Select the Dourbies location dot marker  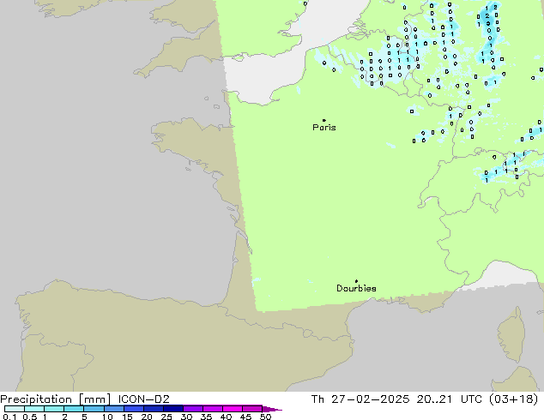click(356, 281)
